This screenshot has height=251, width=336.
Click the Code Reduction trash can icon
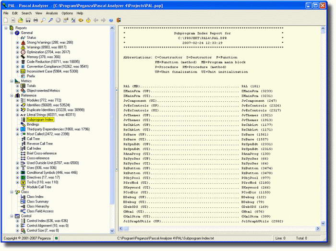(23, 62)
